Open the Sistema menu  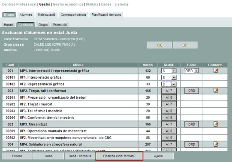pos(121,4)
